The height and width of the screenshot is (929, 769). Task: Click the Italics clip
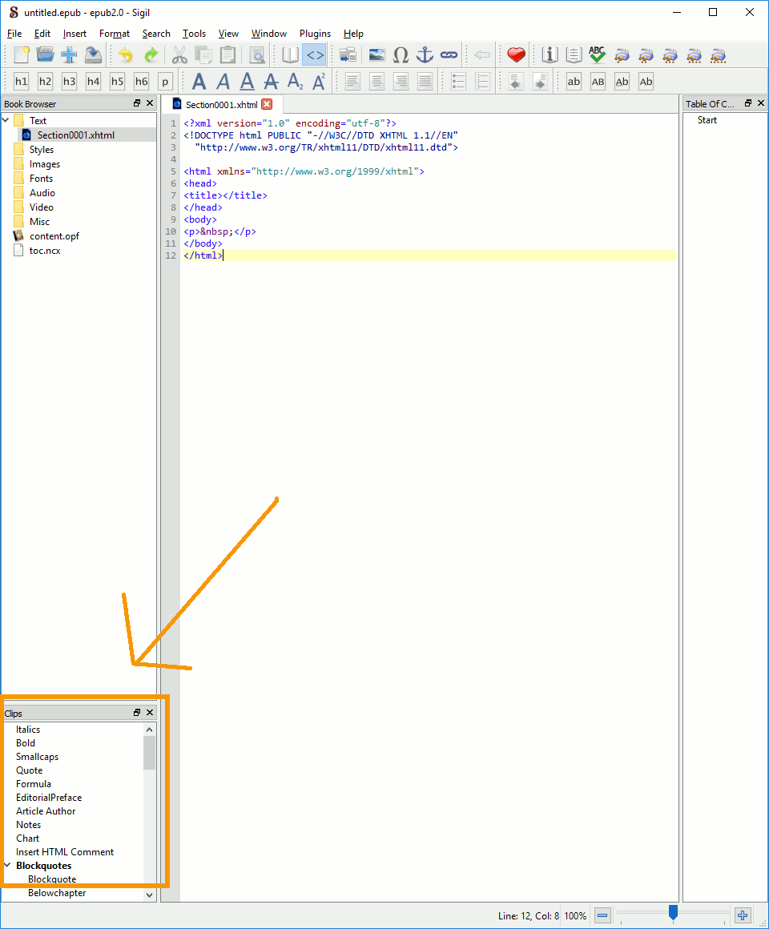28,730
